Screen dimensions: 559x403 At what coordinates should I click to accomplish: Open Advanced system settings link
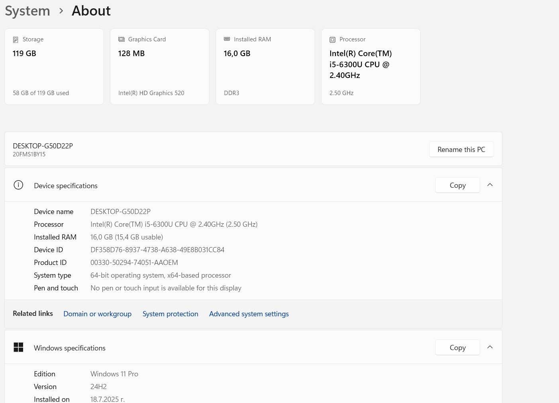coord(249,314)
